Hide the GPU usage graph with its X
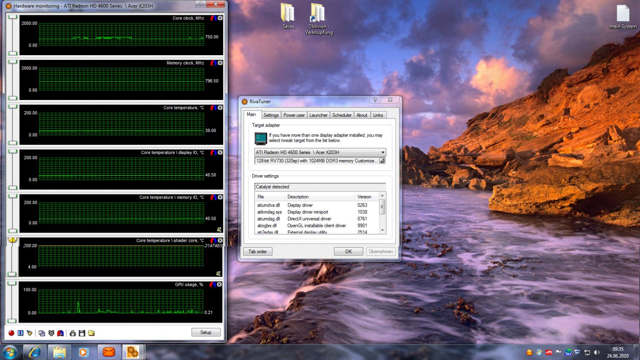The image size is (640, 360). point(220,284)
